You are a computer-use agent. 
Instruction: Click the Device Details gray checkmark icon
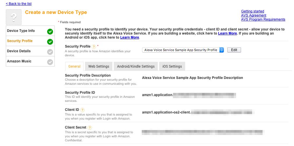point(50,52)
